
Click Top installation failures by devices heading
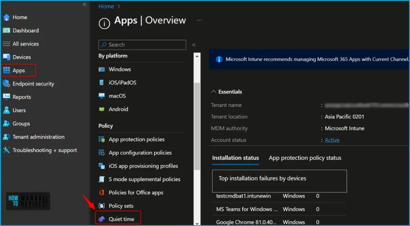(x=262, y=178)
